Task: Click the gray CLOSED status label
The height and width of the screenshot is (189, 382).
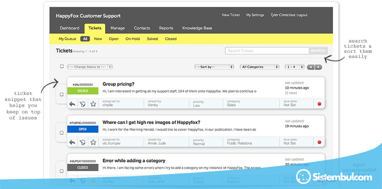Action: [x=83, y=168]
